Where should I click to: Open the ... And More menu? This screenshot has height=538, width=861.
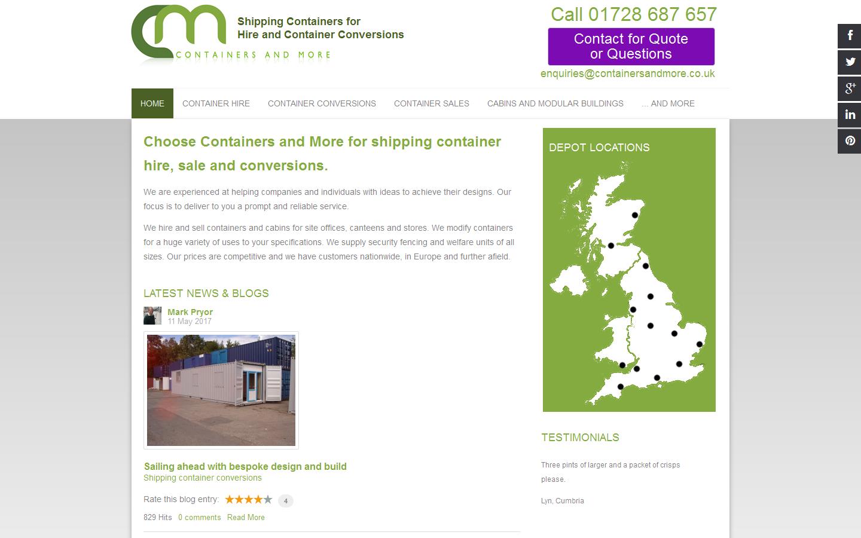pyautogui.click(x=668, y=103)
